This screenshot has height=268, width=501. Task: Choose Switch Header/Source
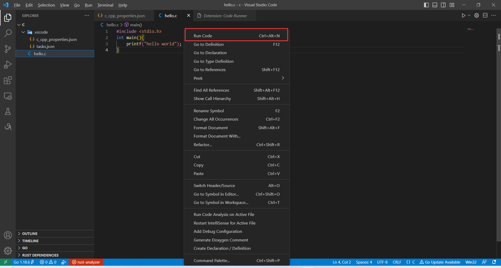click(x=237, y=185)
